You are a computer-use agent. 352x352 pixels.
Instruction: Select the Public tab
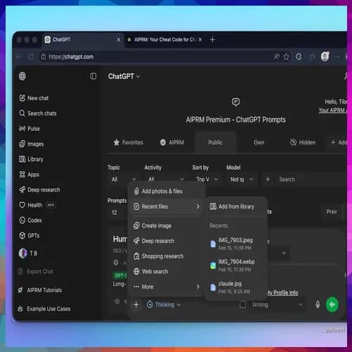(x=215, y=142)
